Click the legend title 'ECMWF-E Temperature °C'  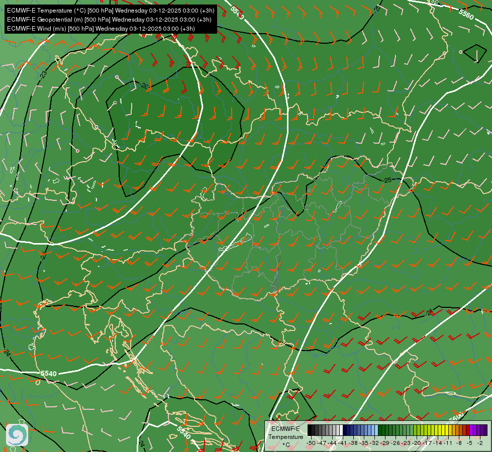[x=285, y=436]
